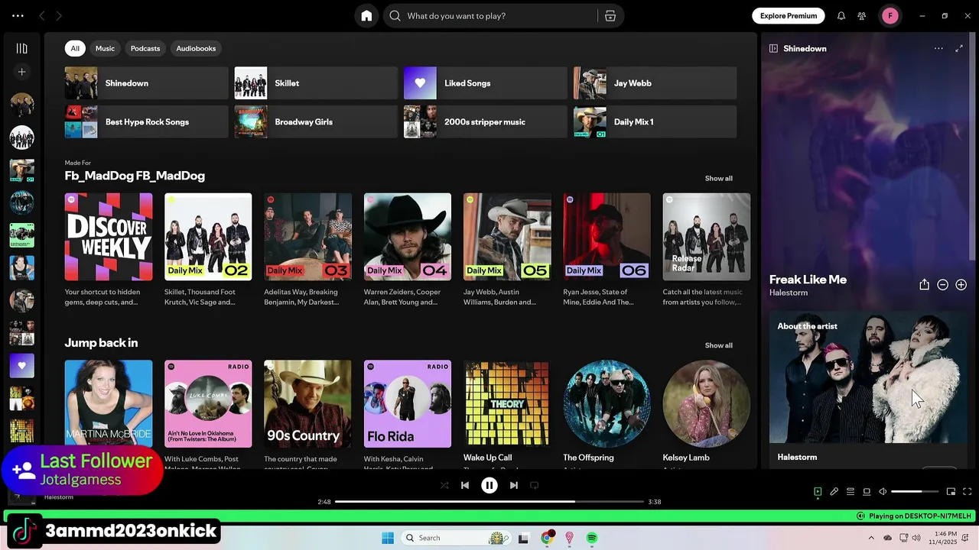Click the song progress bar
The height and width of the screenshot is (550, 979).
coord(489,502)
